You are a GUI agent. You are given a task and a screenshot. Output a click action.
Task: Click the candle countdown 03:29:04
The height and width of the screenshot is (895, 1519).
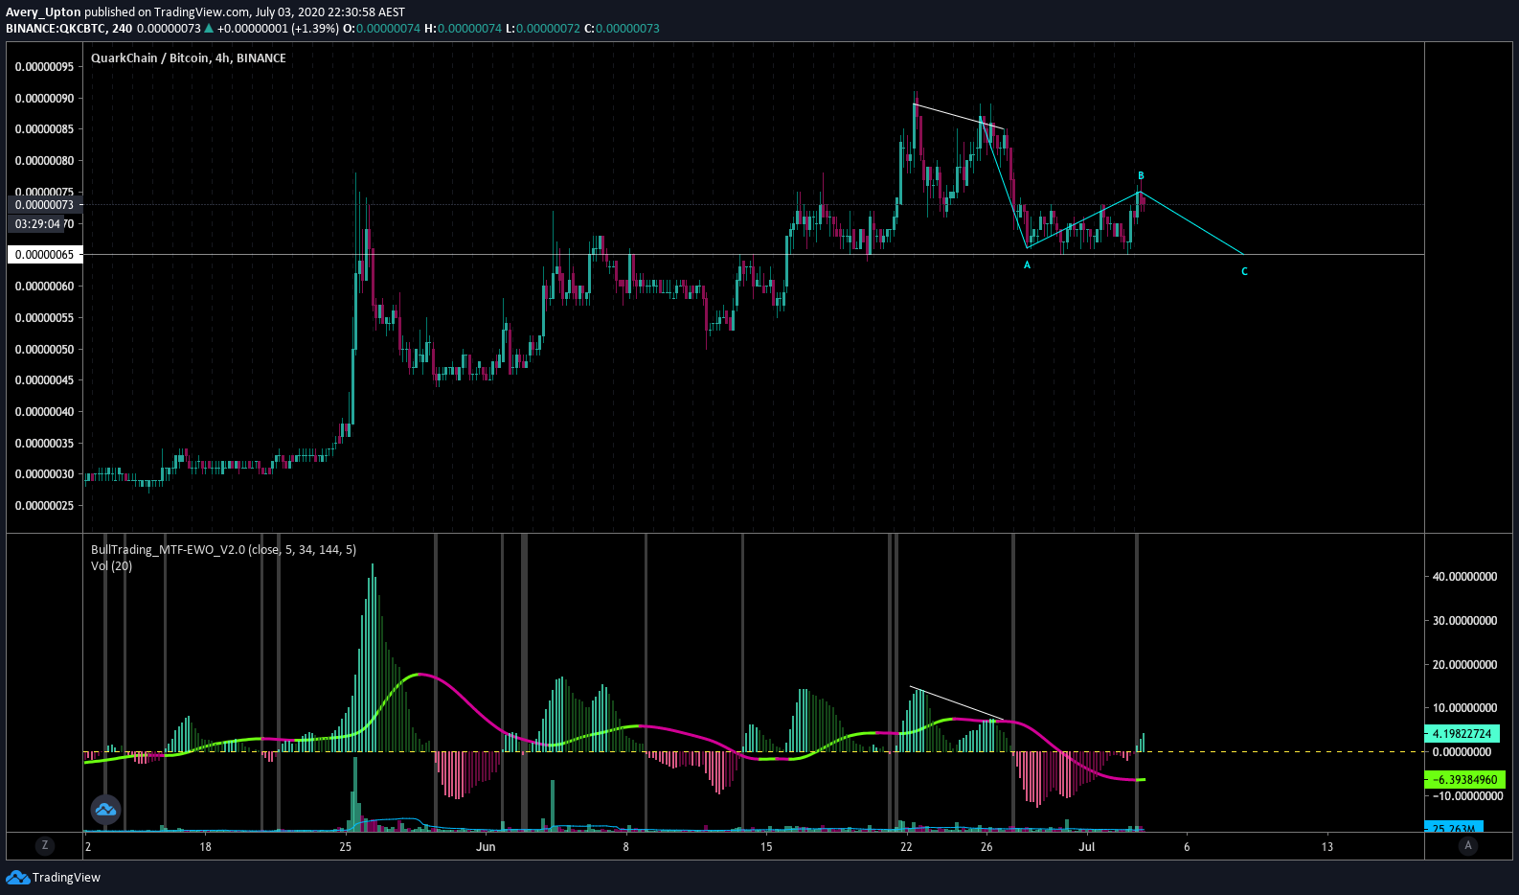37,223
